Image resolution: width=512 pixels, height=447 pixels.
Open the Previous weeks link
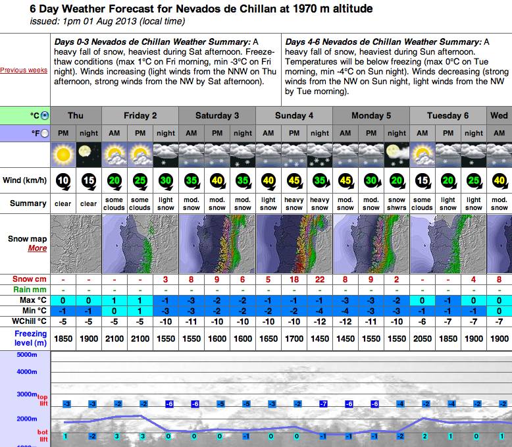point(24,70)
